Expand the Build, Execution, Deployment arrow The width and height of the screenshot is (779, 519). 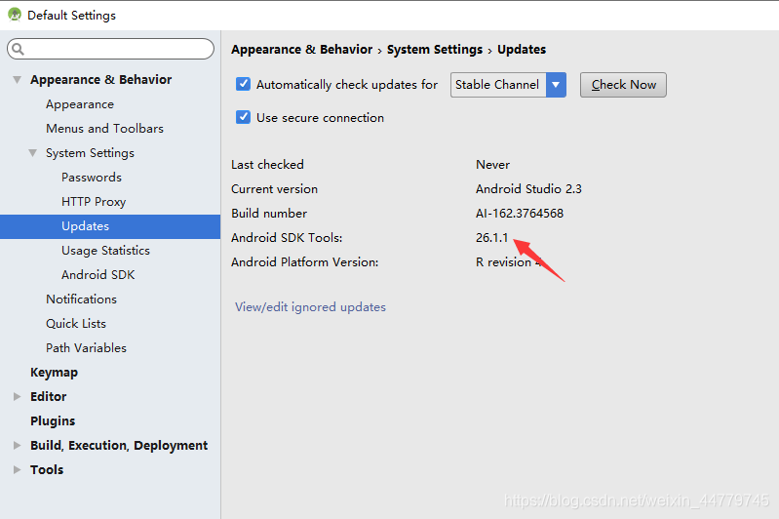(17, 445)
